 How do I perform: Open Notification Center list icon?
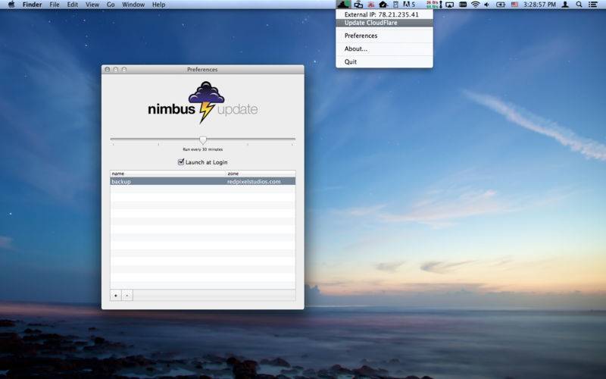click(593, 5)
